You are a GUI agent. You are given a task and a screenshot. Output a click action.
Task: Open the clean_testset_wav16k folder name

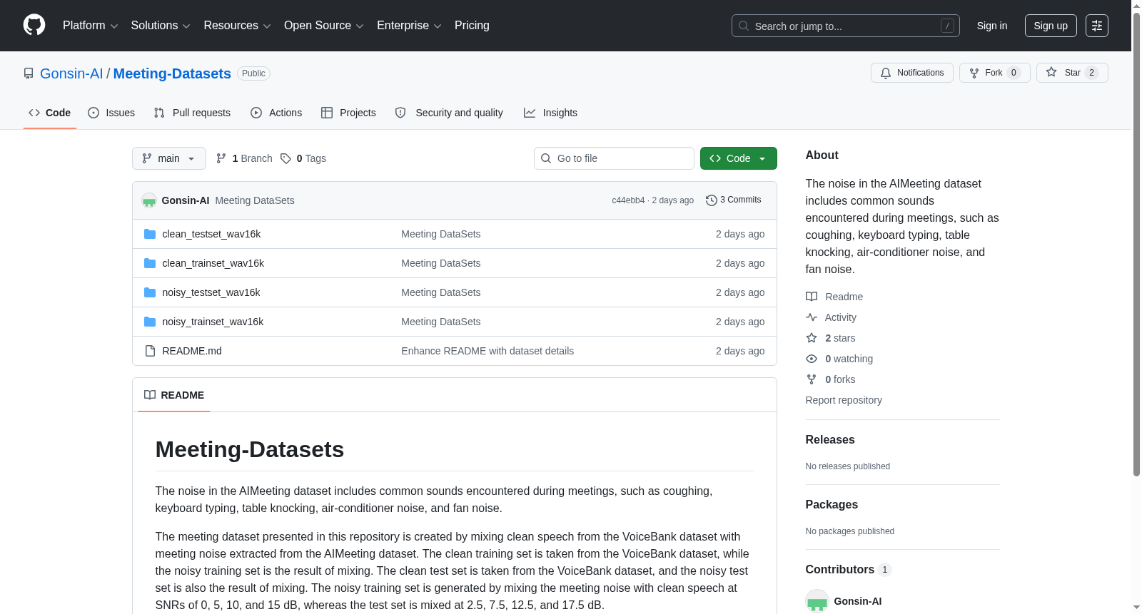pos(211,234)
